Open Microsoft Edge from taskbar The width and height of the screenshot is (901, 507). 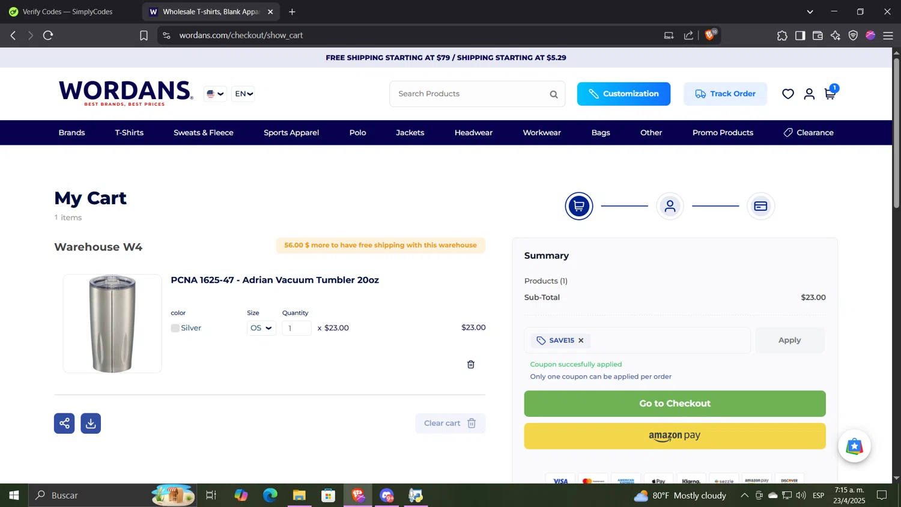[x=270, y=496]
